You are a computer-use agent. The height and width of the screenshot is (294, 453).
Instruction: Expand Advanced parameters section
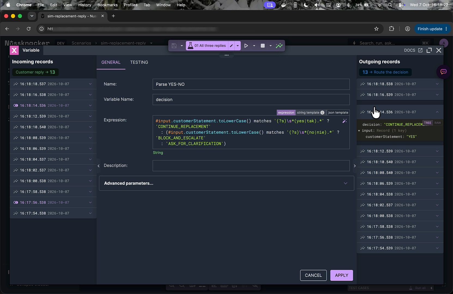coord(226,183)
